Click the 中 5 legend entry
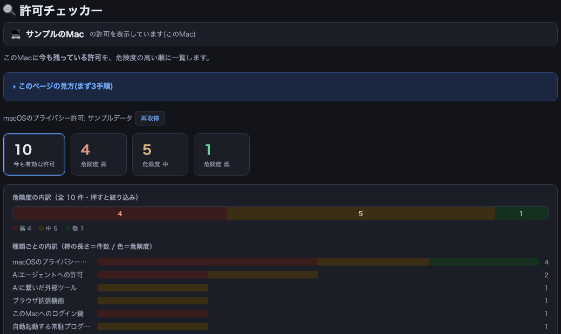The width and height of the screenshot is (561, 334). click(49, 228)
